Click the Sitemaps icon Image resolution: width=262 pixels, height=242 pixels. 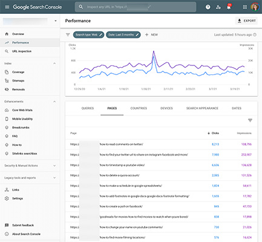(x=7, y=80)
